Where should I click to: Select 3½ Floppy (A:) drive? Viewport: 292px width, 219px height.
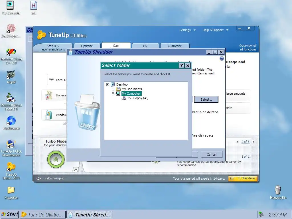click(138, 98)
